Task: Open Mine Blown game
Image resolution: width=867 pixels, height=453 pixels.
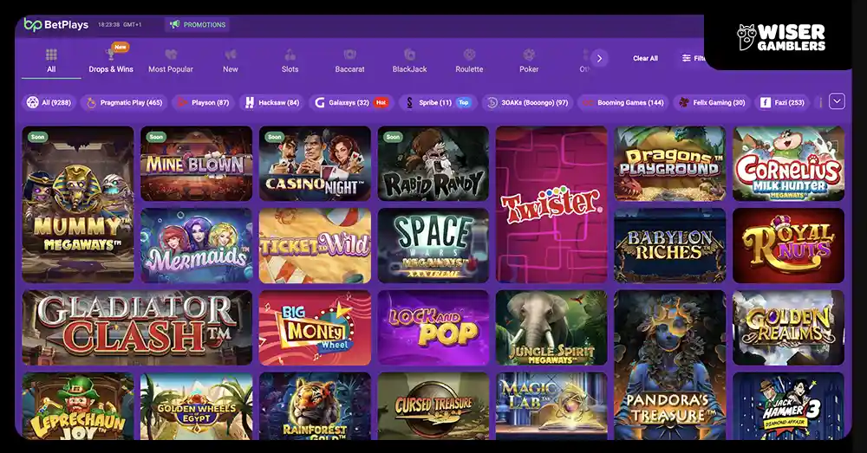Action: (x=196, y=164)
